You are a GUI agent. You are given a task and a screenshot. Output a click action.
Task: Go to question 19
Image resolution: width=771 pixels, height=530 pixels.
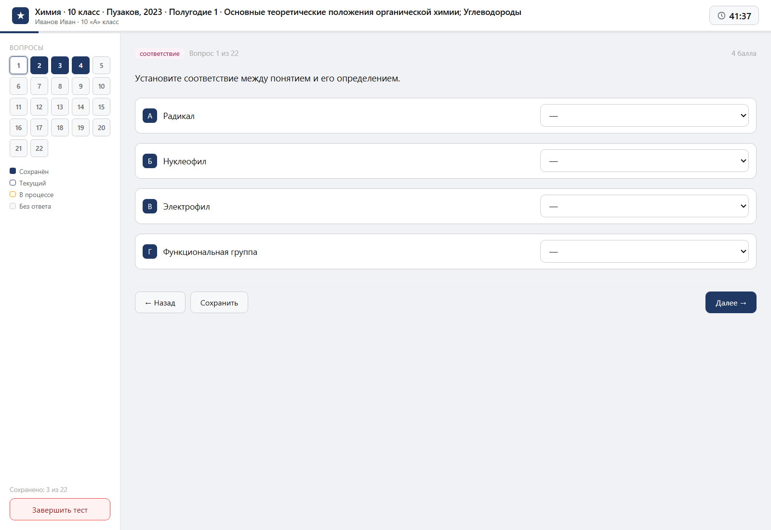pos(80,128)
